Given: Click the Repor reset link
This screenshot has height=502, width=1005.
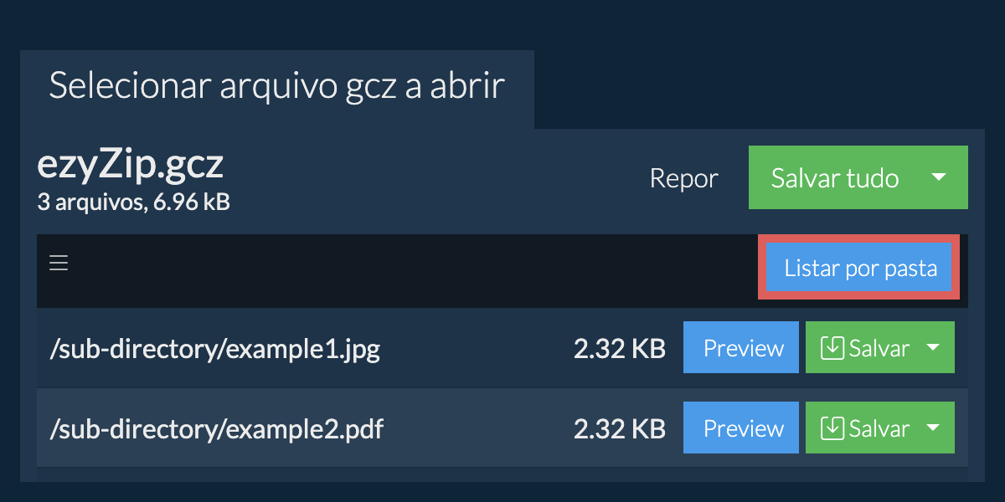Looking at the screenshot, I should (x=683, y=178).
